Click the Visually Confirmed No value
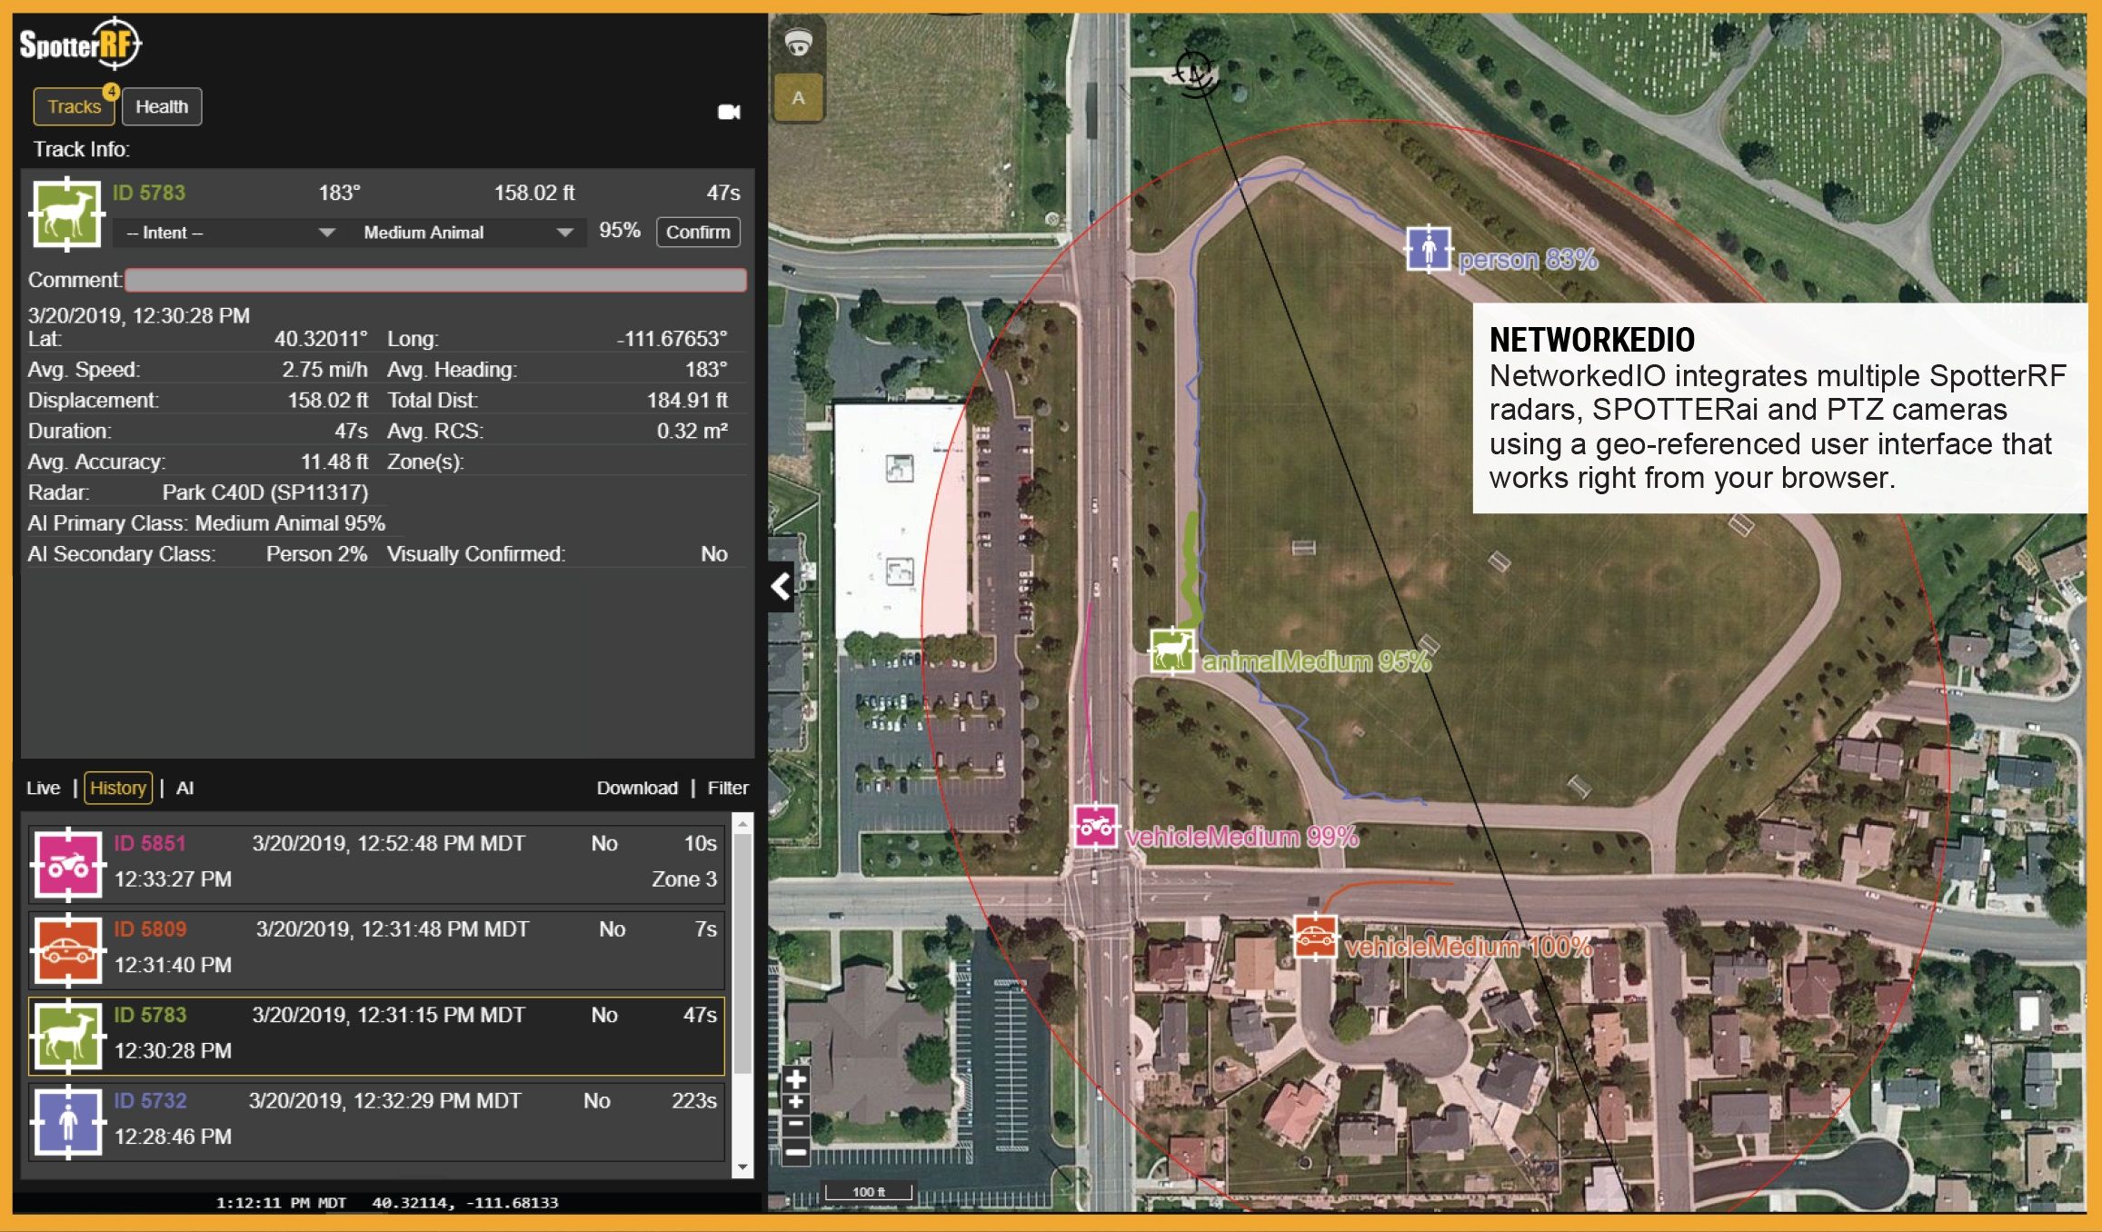This screenshot has width=2102, height=1232. [714, 554]
